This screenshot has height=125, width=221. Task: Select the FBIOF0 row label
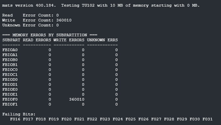pyautogui.click(x=10, y=99)
